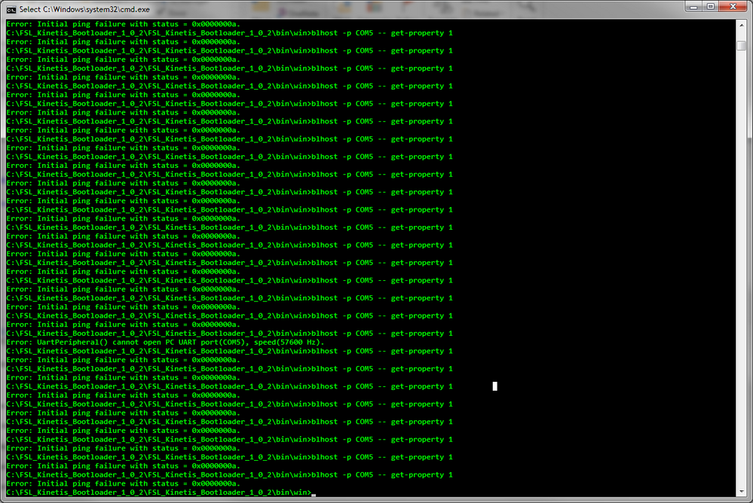
Task: Click the scrollbar up arrow
Action: coord(742,25)
